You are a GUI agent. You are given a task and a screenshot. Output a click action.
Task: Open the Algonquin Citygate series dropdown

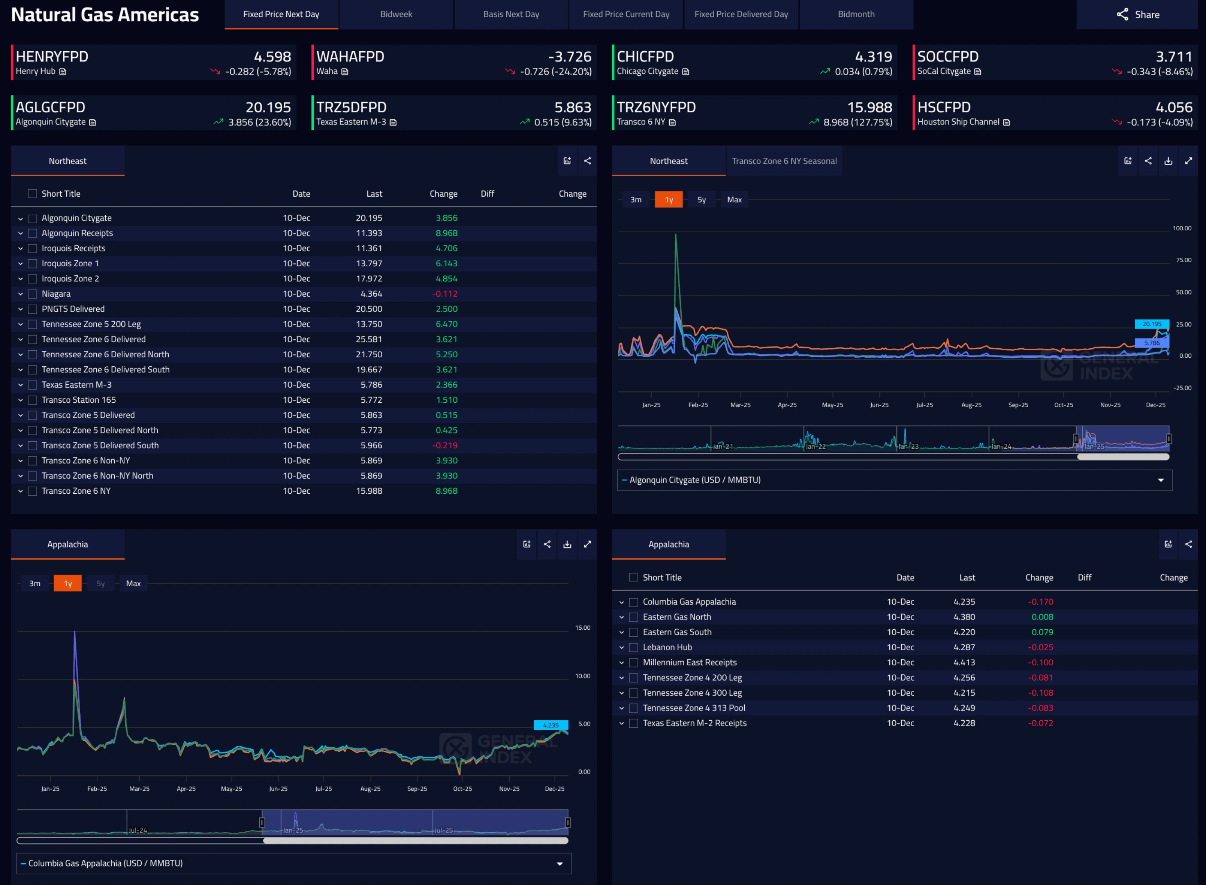point(1161,480)
